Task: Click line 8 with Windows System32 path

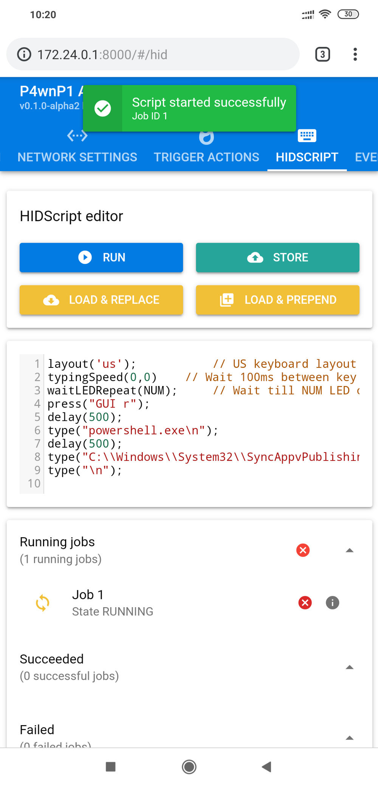Action: point(203,457)
